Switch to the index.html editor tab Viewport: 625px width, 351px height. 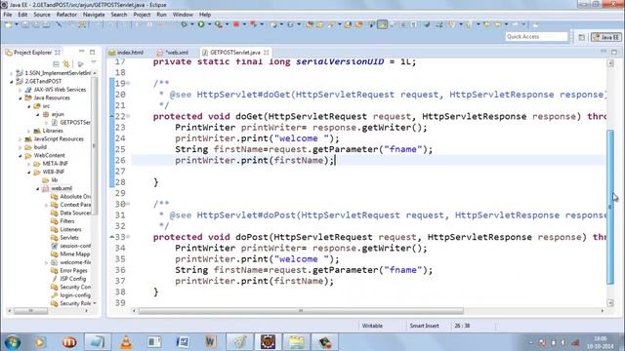pos(127,52)
